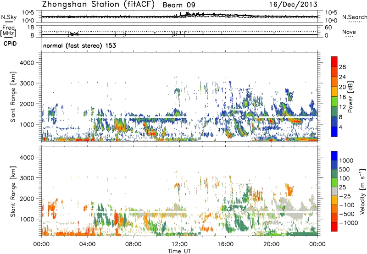Click the "-25" Velocity colorbar value
Viewport: 367px width, 254px height.
(x=345, y=196)
